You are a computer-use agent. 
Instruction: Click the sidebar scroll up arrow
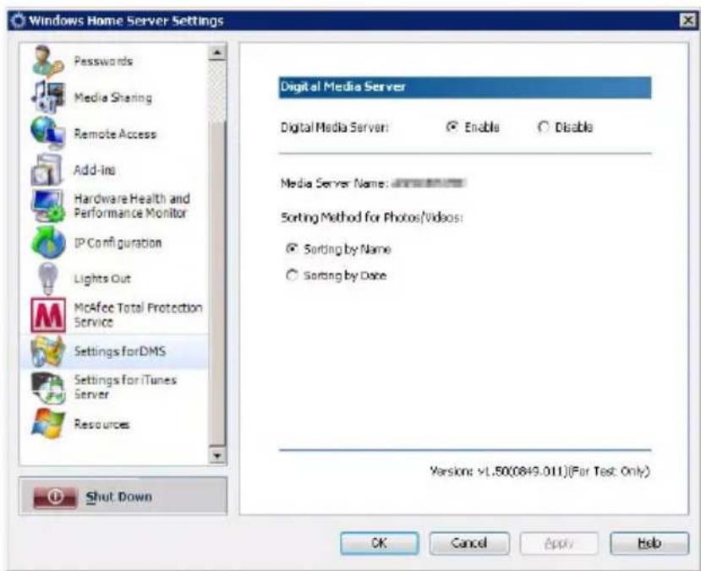(x=217, y=52)
